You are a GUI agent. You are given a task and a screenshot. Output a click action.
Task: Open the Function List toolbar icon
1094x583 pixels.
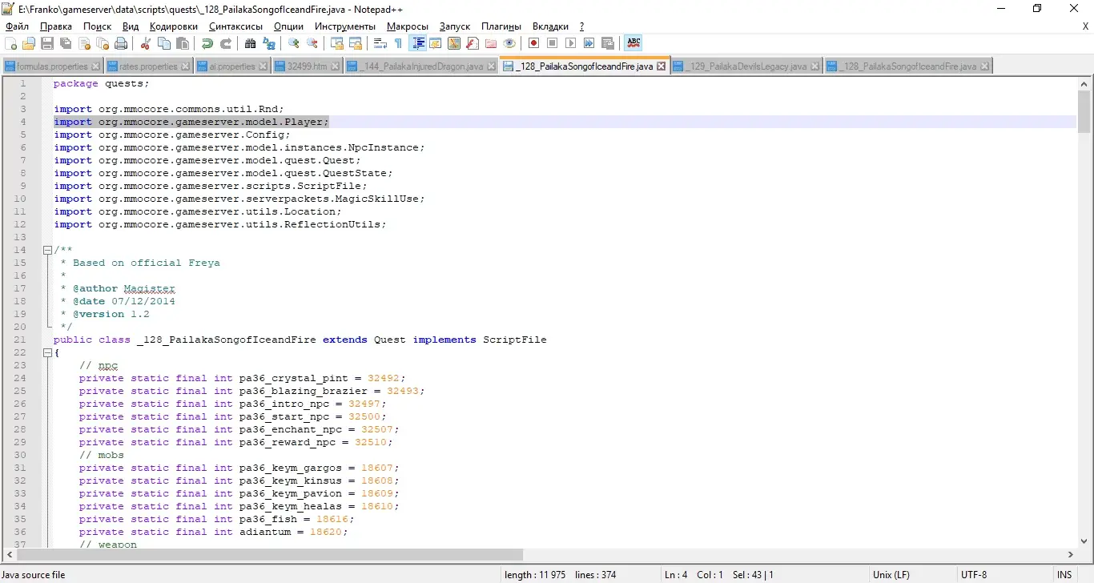tap(473, 43)
